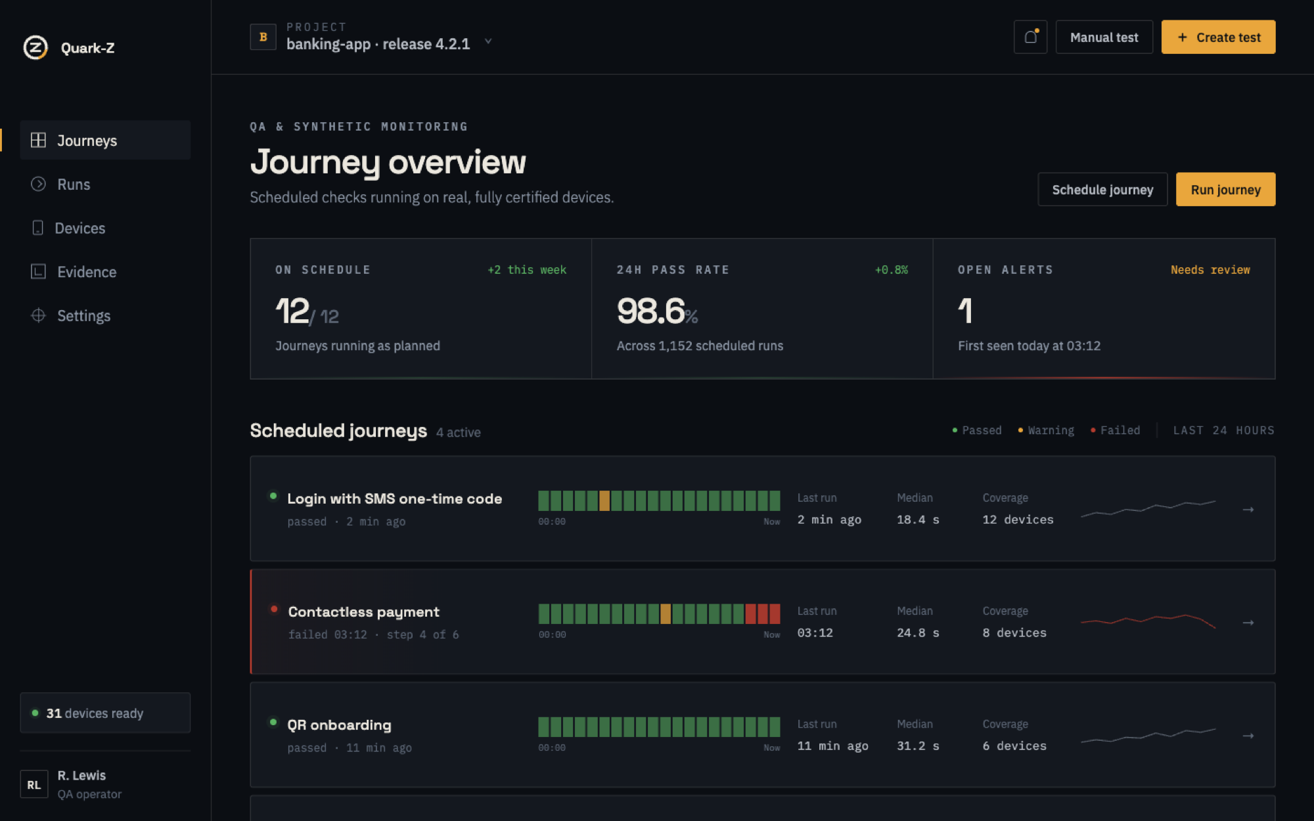Click the 'Passed' legend item

[977, 430]
